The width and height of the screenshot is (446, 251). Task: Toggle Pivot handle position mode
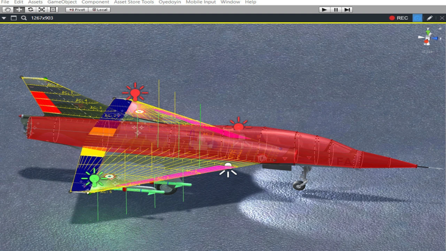(77, 10)
